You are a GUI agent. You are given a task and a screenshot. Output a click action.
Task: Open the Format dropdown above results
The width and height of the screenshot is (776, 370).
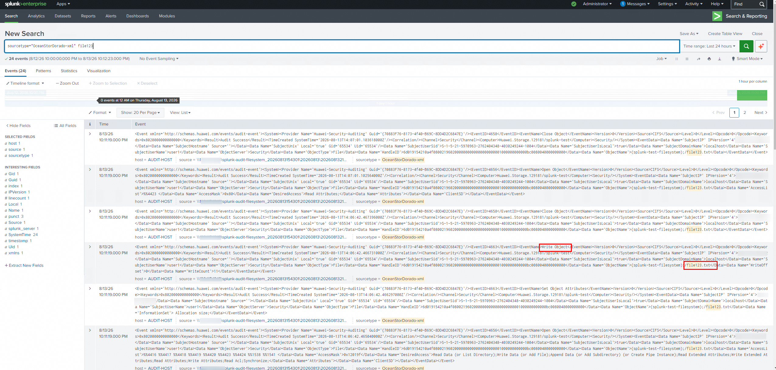[x=100, y=113]
